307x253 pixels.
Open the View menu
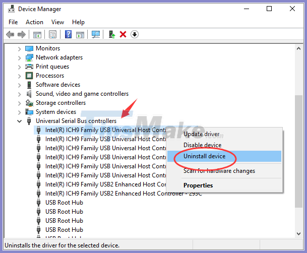coord(57,22)
